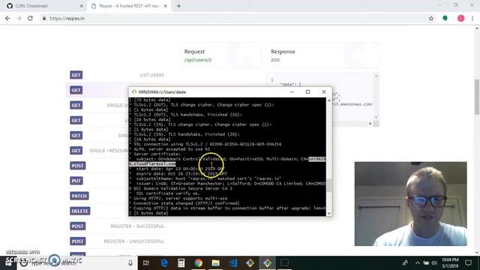Open the People icon in system tray
The width and height of the screenshot is (480, 270).
(405, 263)
